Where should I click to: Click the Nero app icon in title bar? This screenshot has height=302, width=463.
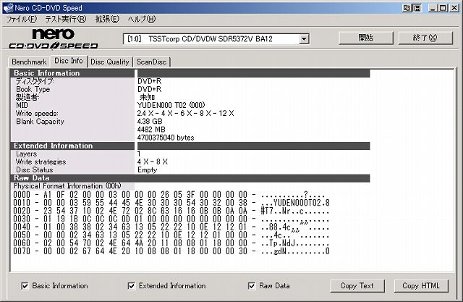8,8
